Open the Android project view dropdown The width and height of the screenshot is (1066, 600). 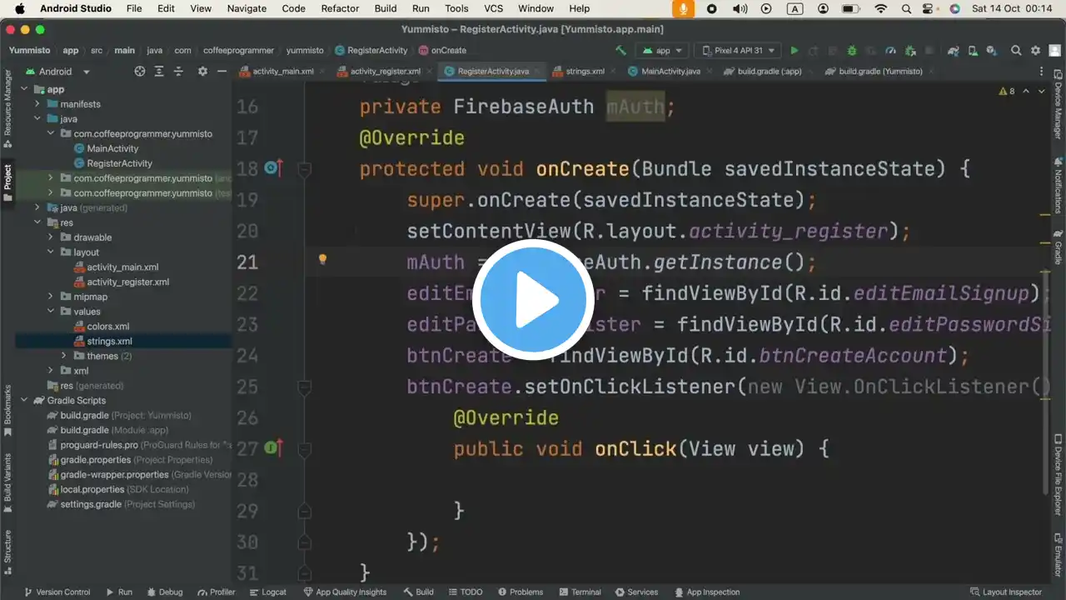[57, 72]
